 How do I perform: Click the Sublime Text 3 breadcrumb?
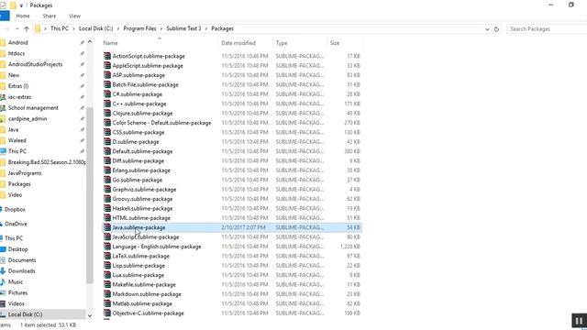pyautogui.click(x=183, y=28)
